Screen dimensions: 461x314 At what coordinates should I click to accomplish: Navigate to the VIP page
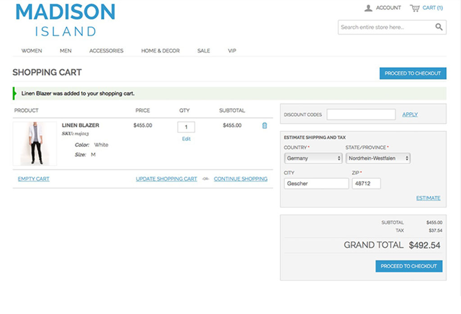(232, 50)
